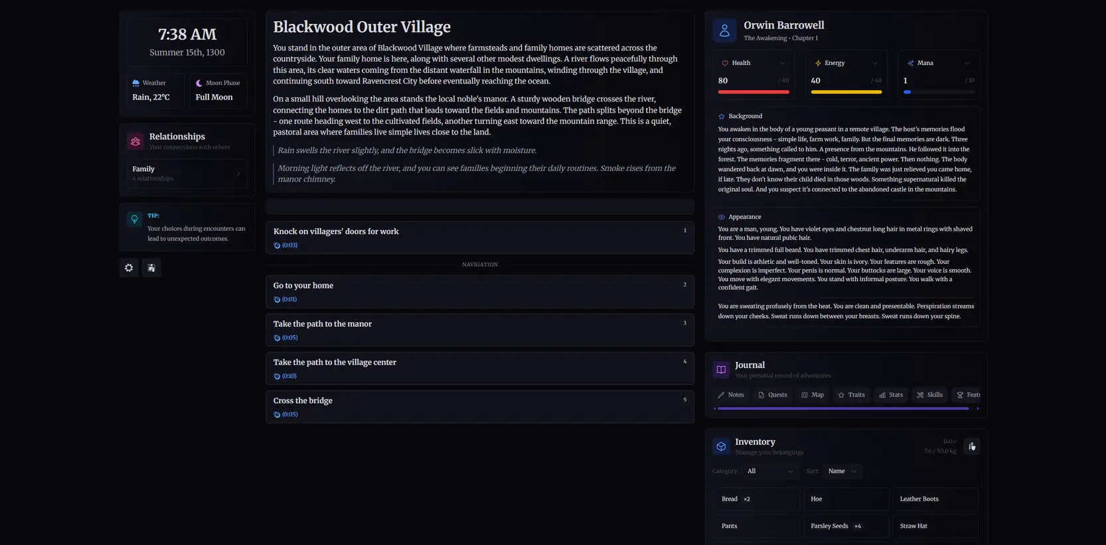Click the journal tabs horizontal scrollbar

(x=843, y=408)
